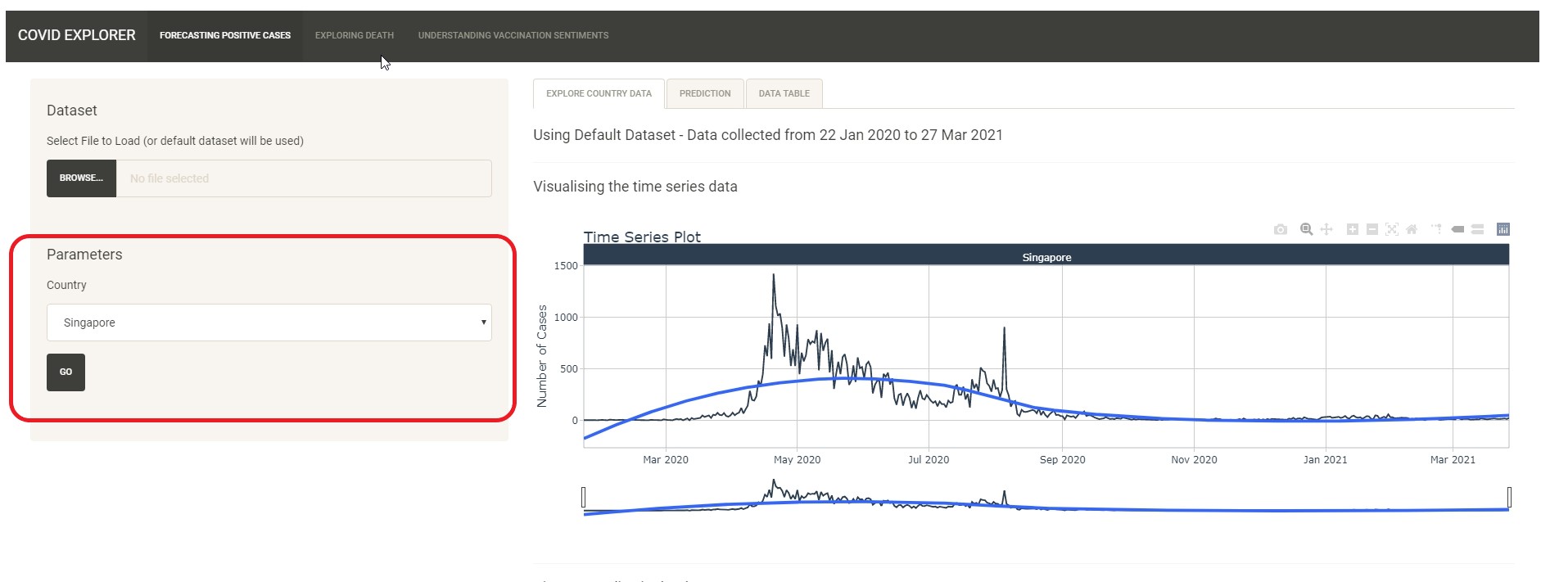The height and width of the screenshot is (582, 1541).
Task: Toggle spike lines in plot toolbar
Action: [1437, 230]
